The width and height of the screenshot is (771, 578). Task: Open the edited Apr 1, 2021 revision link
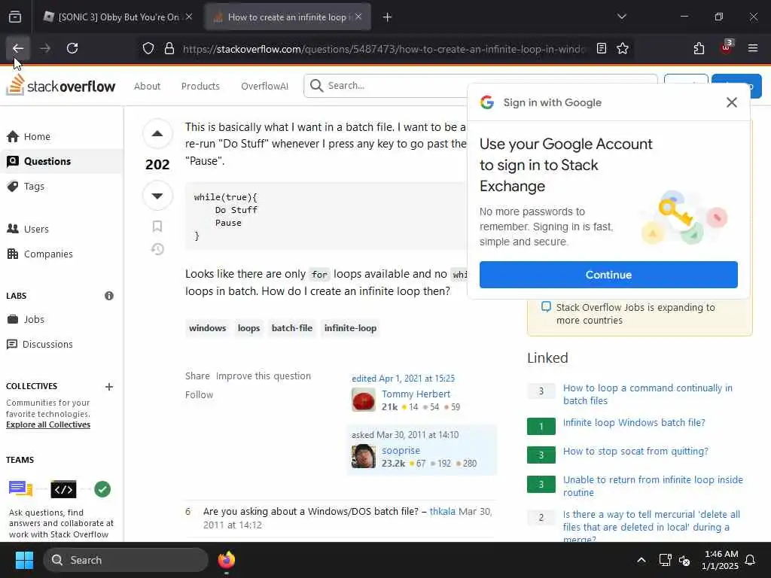(404, 379)
